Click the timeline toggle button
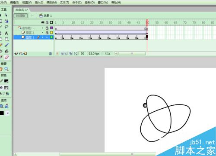 pos(21,15)
